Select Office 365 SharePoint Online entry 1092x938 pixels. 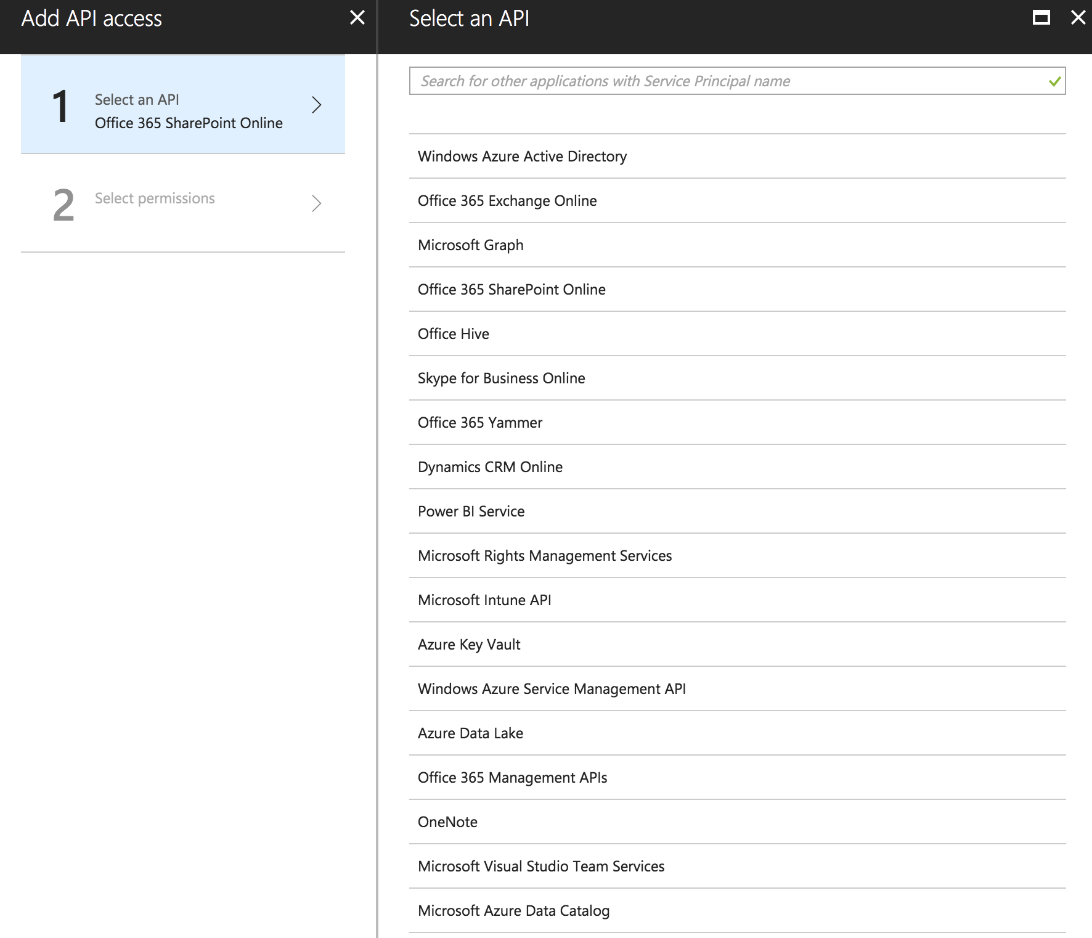click(511, 290)
